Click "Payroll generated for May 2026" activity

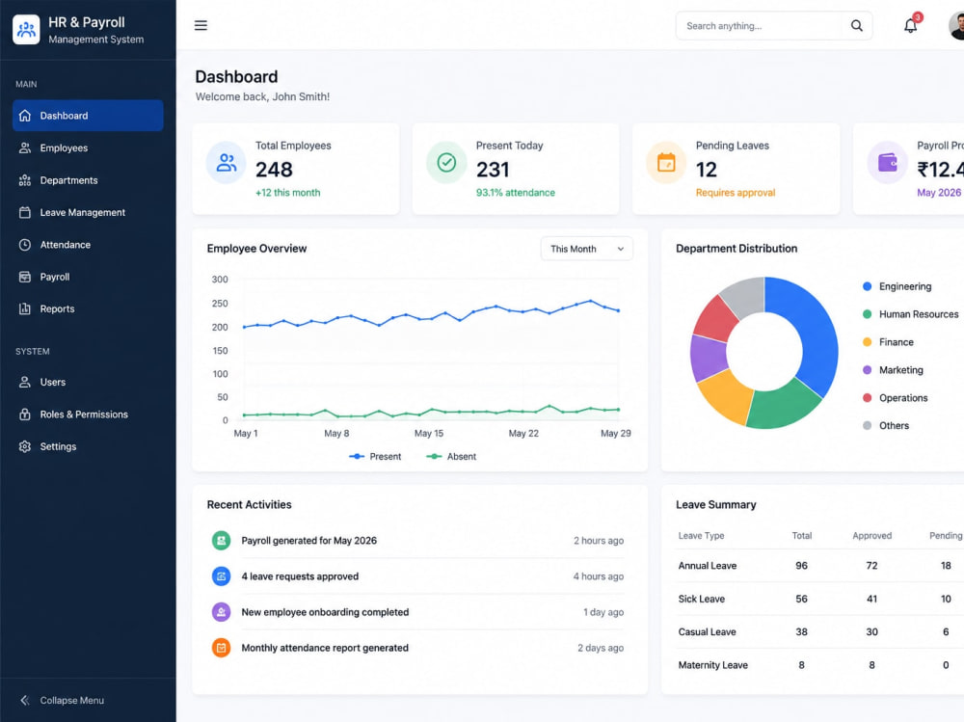[309, 541]
